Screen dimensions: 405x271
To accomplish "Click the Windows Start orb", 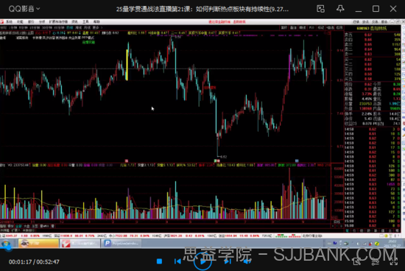I will [6, 243].
